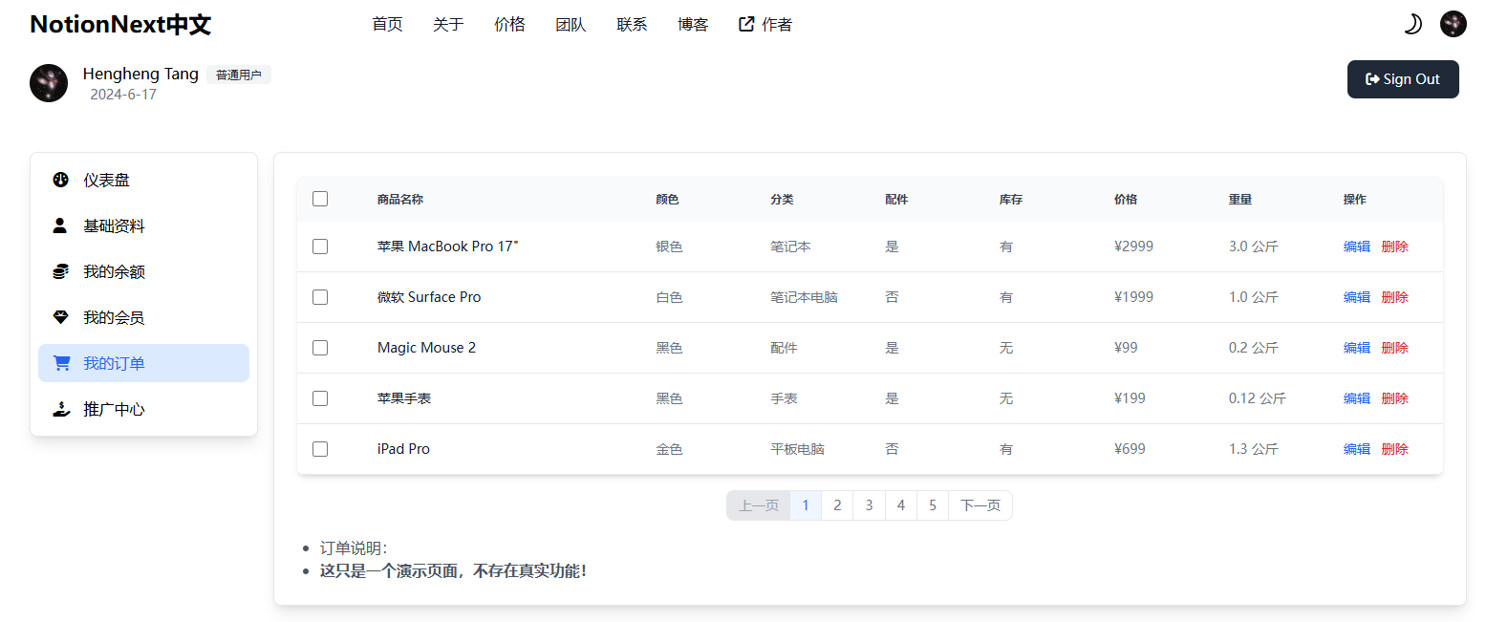The width and height of the screenshot is (1508, 622).
Task: Click the dashboard gauge icon for 仪表盘
Action: coord(61,180)
